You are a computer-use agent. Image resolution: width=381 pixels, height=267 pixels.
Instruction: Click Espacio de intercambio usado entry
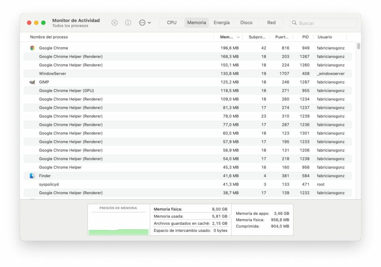tap(190, 230)
